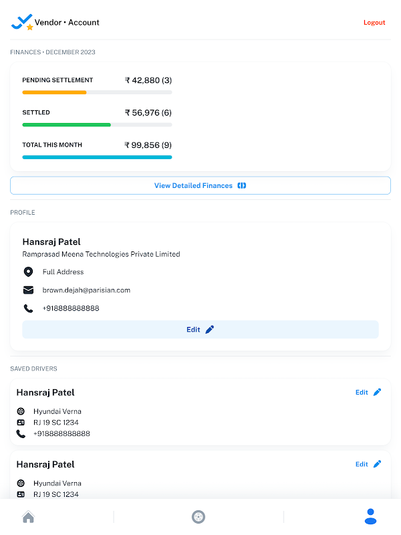The height and width of the screenshot is (535, 401).
Task: Click the green Settled progress bar
Action: (66, 124)
